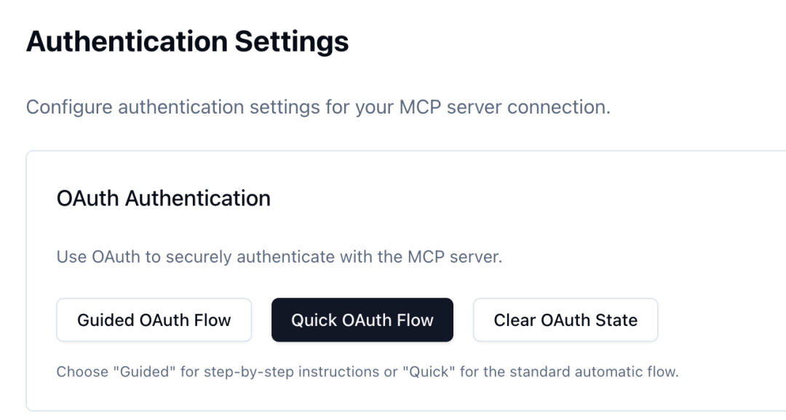Click the currently highlighted dark button
This screenshot has width=786, height=420.
pyautogui.click(x=362, y=320)
